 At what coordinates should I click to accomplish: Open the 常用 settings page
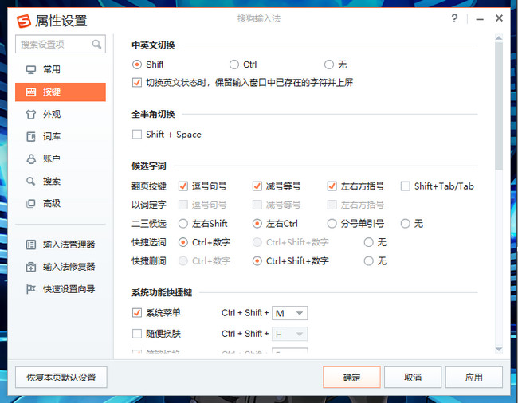pyautogui.click(x=61, y=69)
